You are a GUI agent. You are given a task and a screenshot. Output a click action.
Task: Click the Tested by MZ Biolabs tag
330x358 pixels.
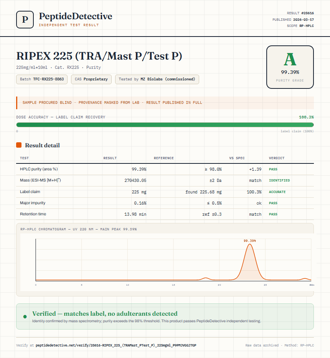pos(157,79)
